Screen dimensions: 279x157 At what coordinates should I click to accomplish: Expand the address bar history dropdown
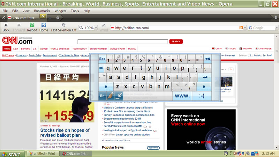(x=245, y=28)
